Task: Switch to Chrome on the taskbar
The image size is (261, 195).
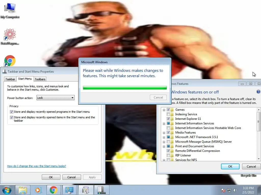Action: tap(54, 190)
